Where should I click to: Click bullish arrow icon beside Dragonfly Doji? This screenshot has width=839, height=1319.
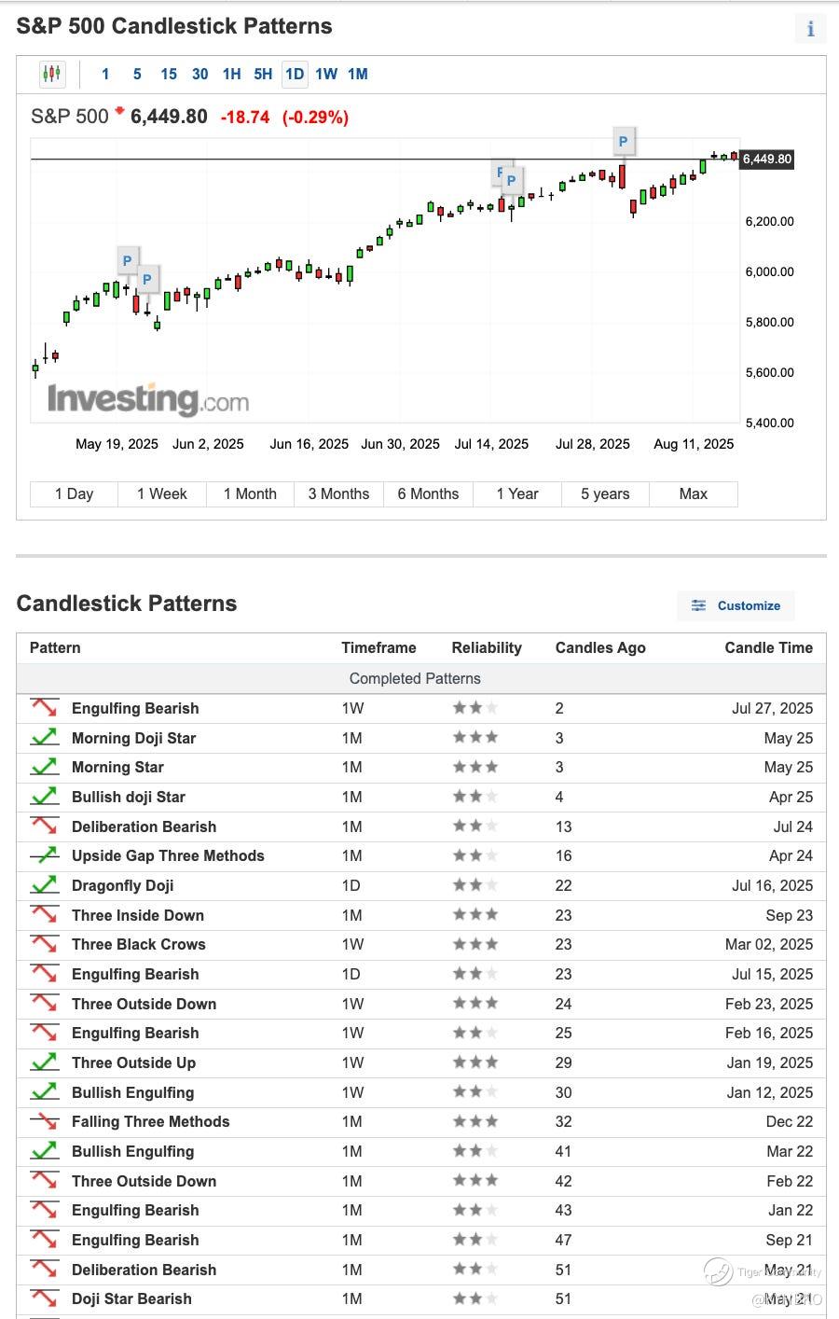tap(44, 885)
